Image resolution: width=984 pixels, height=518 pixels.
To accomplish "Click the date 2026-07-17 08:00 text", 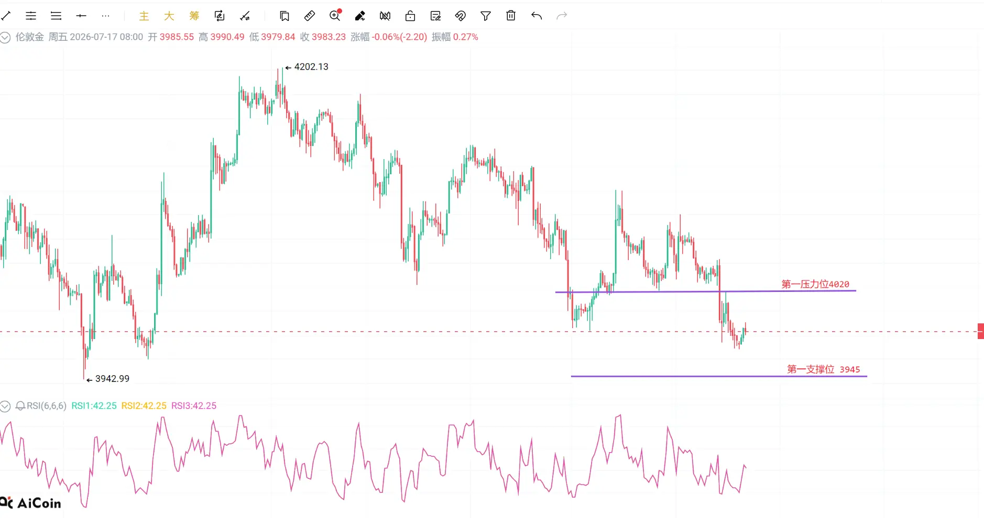I will point(106,37).
